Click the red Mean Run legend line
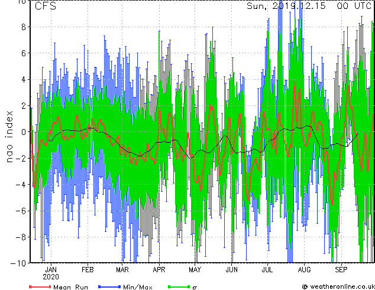Viewport: 375px width, 290px height. point(40,286)
